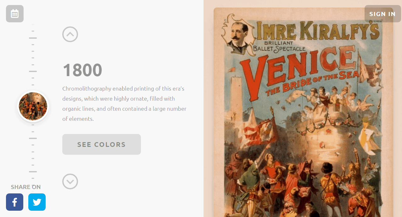Click the 1800 year heading
The height and width of the screenshot is (217, 402).
pyautogui.click(x=82, y=70)
